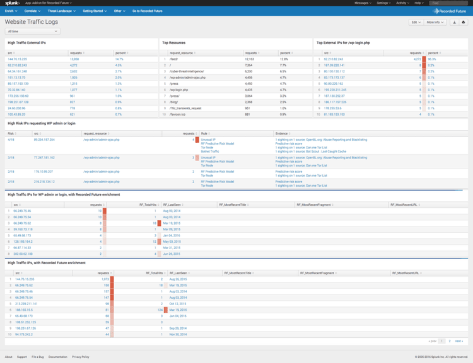The image size is (473, 363).
Task: Open the Messages menu in top bar
Action: pyautogui.click(x=363, y=3)
